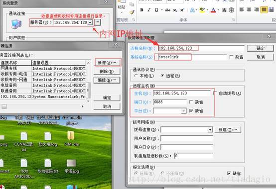Toggle 缺省 checkbox beside 平台 platform
Screen dimensions: 276x189
coord(191,111)
